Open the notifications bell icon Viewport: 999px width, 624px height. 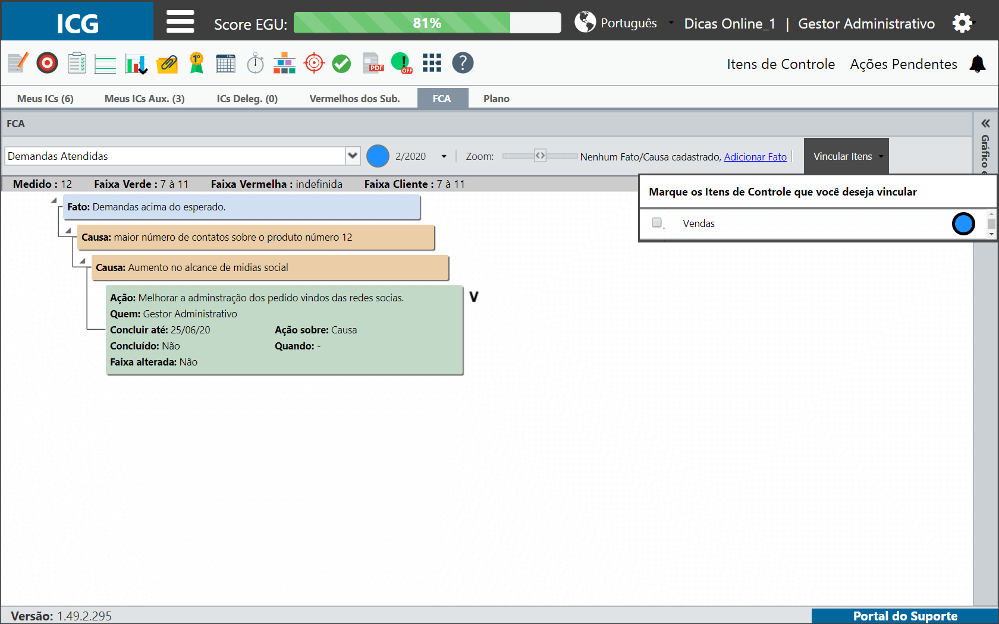pyautogui.click(x=978, y=64)
